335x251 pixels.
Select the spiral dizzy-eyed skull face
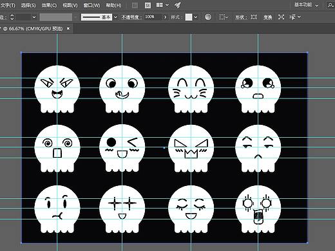[x=57, y=149]
